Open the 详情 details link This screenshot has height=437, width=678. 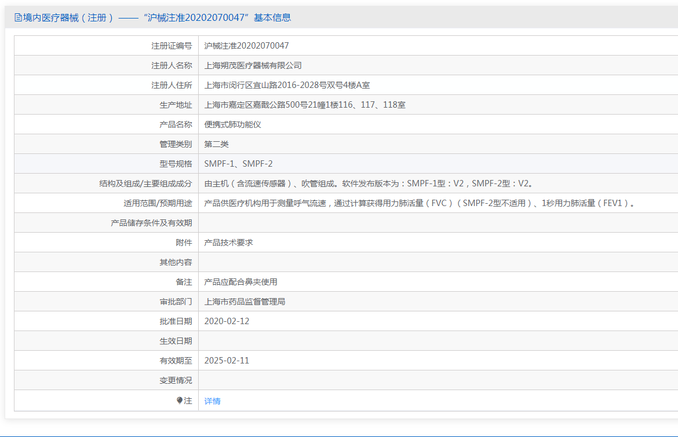pos(212,401)
